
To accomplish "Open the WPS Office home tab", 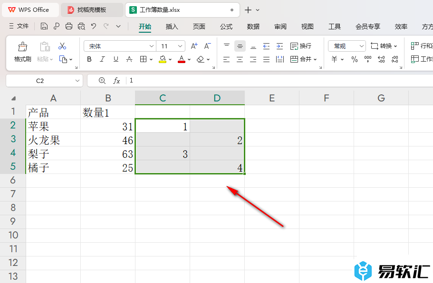I will (x=30, y=10).
